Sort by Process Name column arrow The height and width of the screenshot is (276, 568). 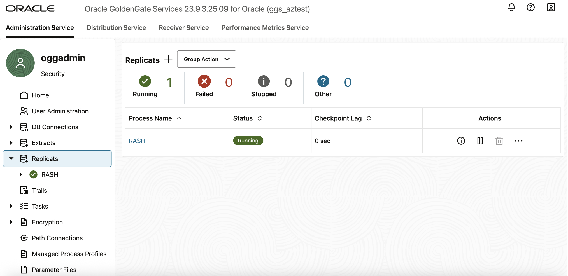(179, 118)
